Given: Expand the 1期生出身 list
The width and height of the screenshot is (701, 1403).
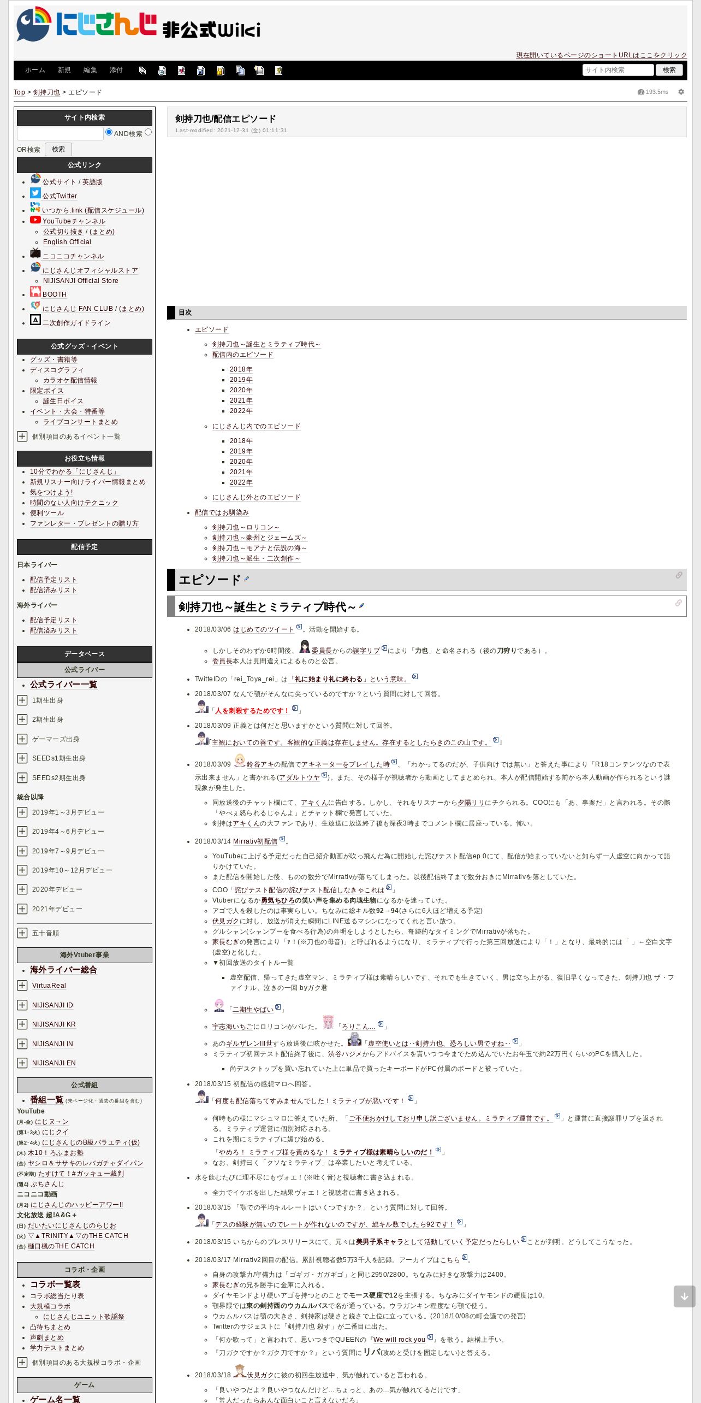Looking at the screenshot, I should [22, 700].
